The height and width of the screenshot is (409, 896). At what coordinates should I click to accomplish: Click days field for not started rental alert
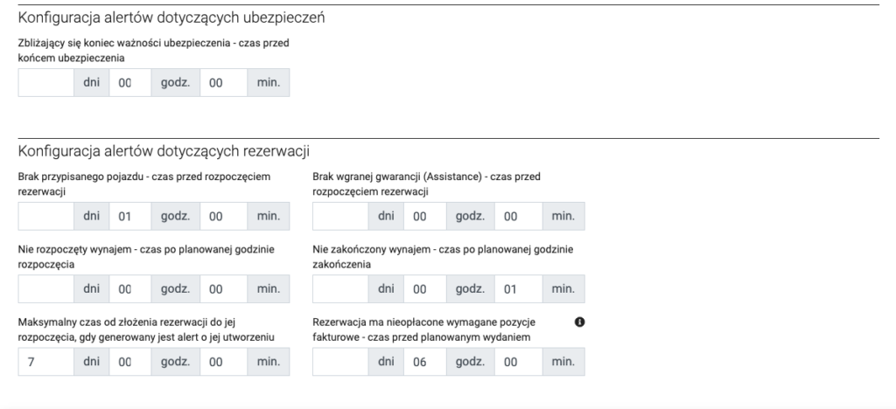pos(45,288)
